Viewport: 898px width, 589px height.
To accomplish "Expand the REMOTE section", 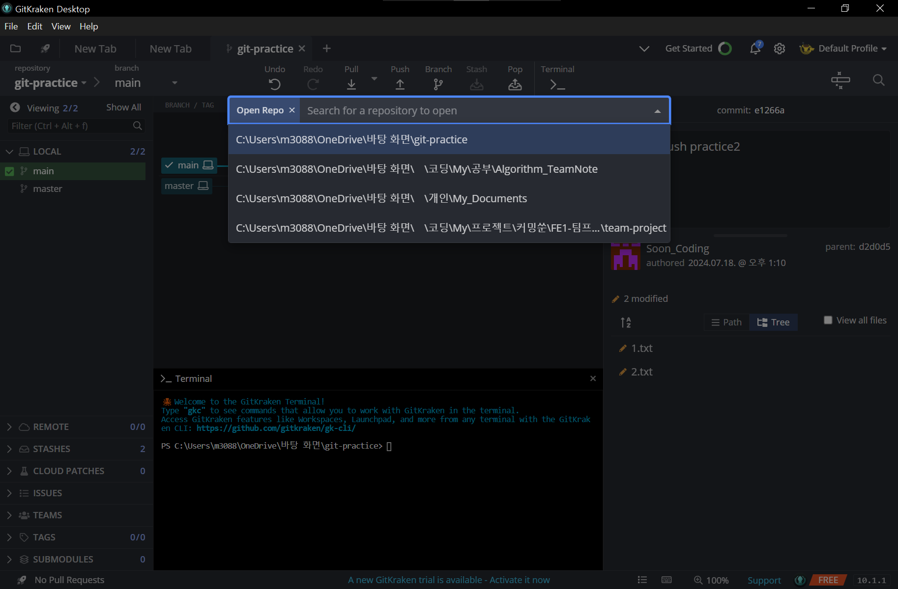I will pyautogui.click(x=9, y=427).
